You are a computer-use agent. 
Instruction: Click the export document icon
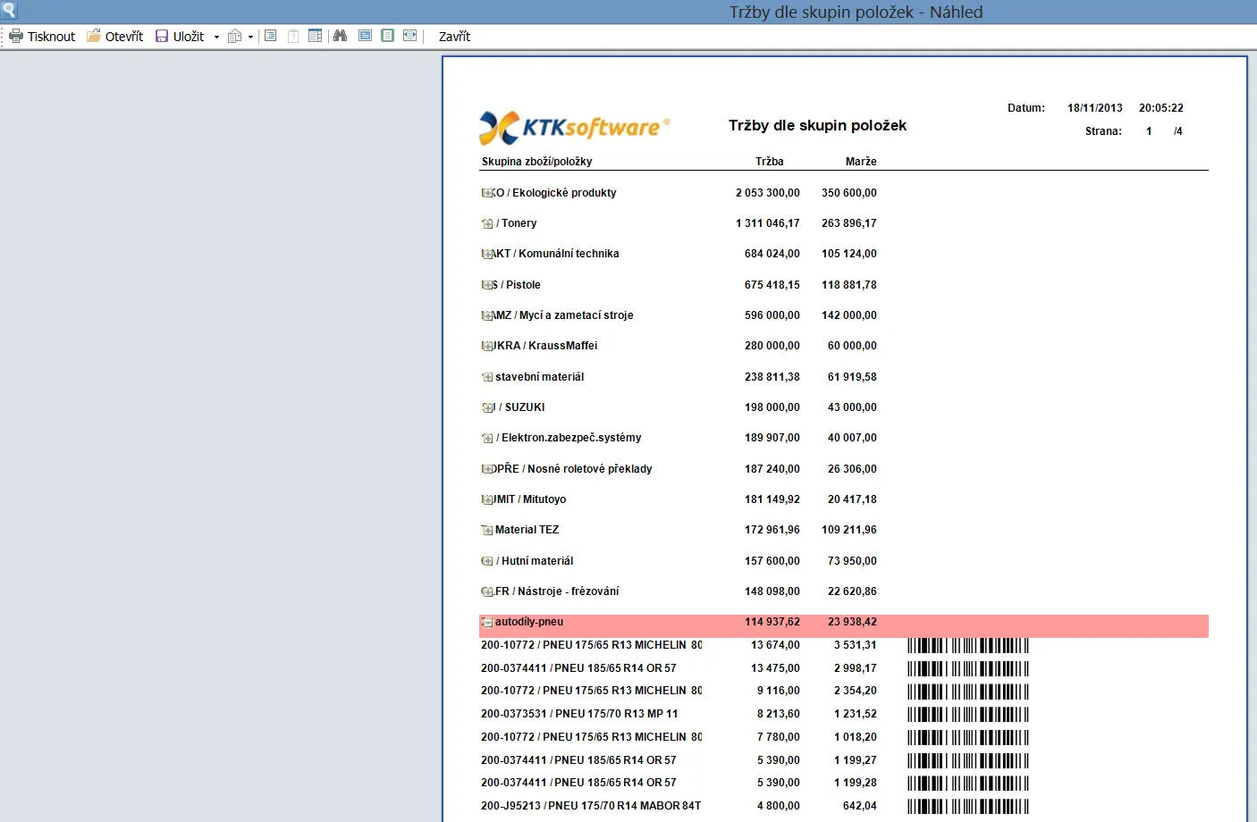(234, 37)
